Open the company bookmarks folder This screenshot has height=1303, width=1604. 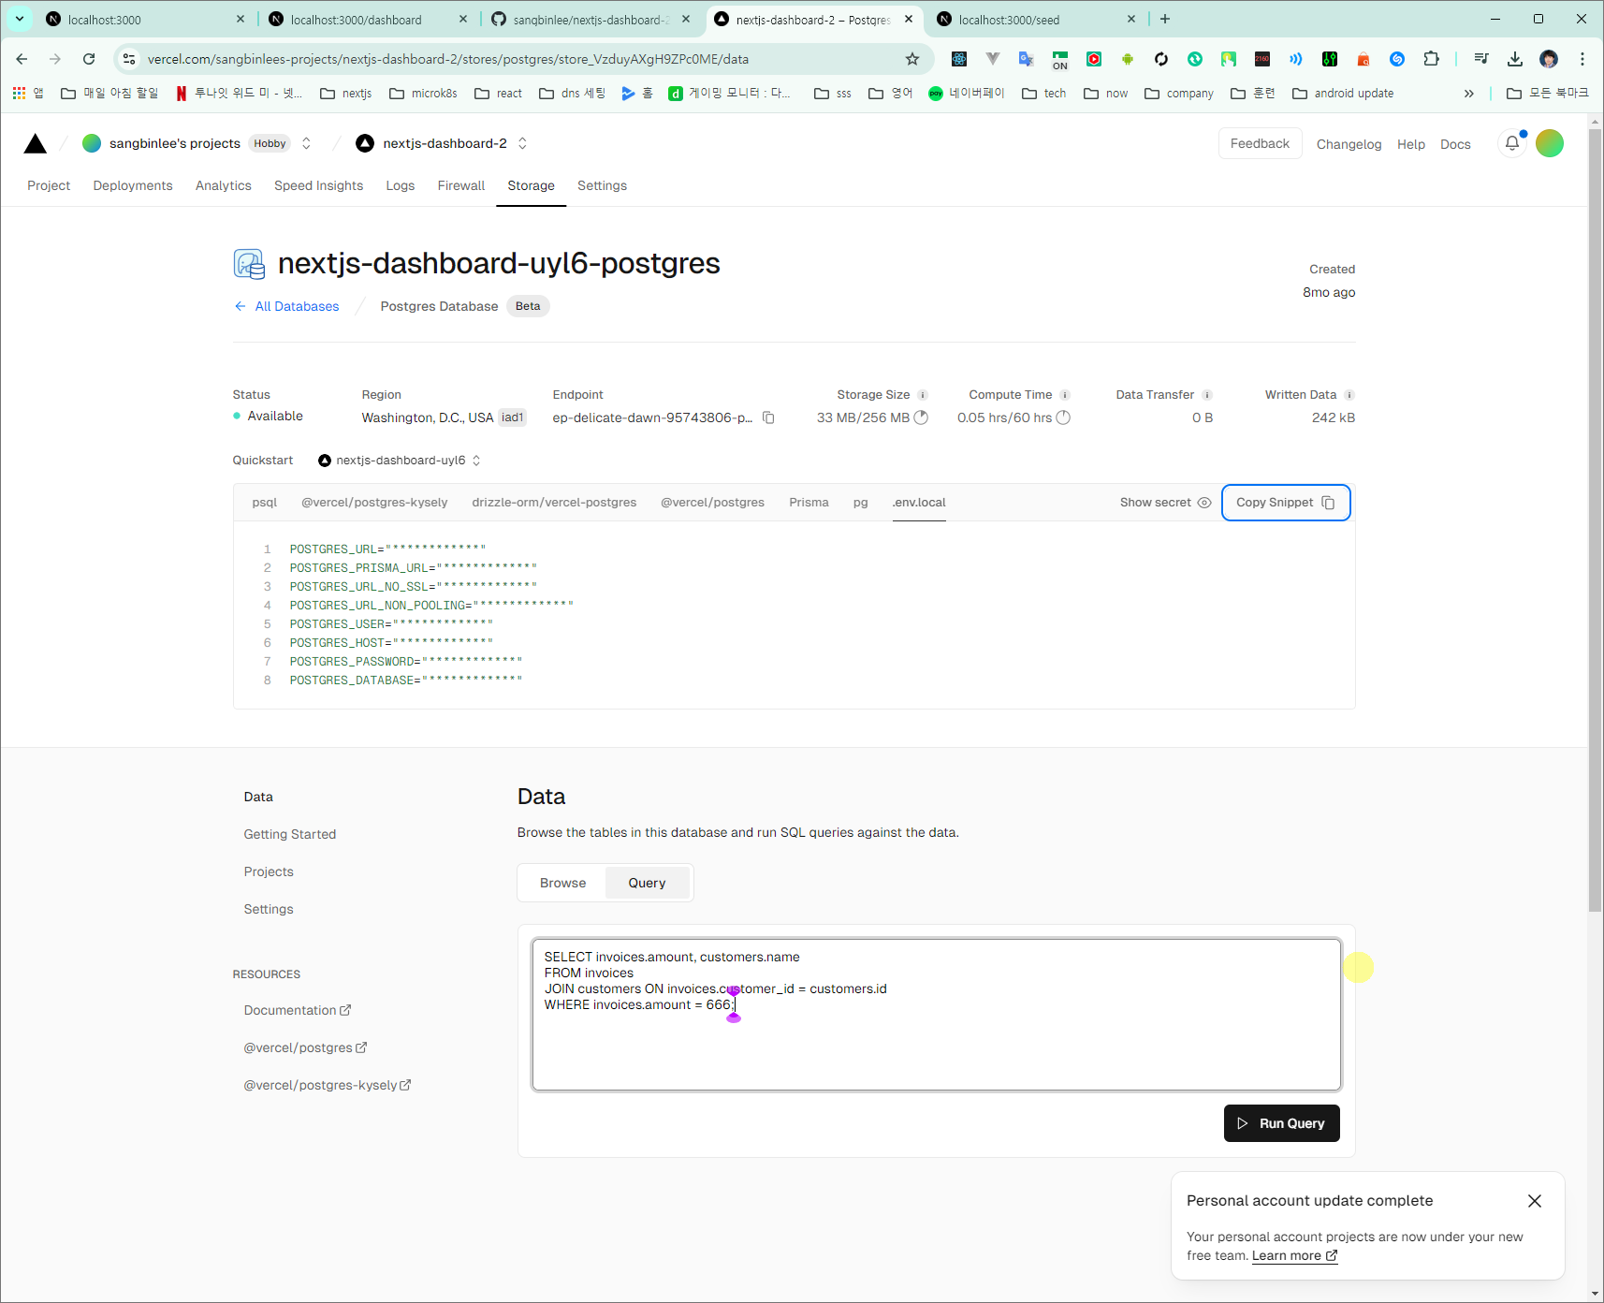(x=1179, y=93)
